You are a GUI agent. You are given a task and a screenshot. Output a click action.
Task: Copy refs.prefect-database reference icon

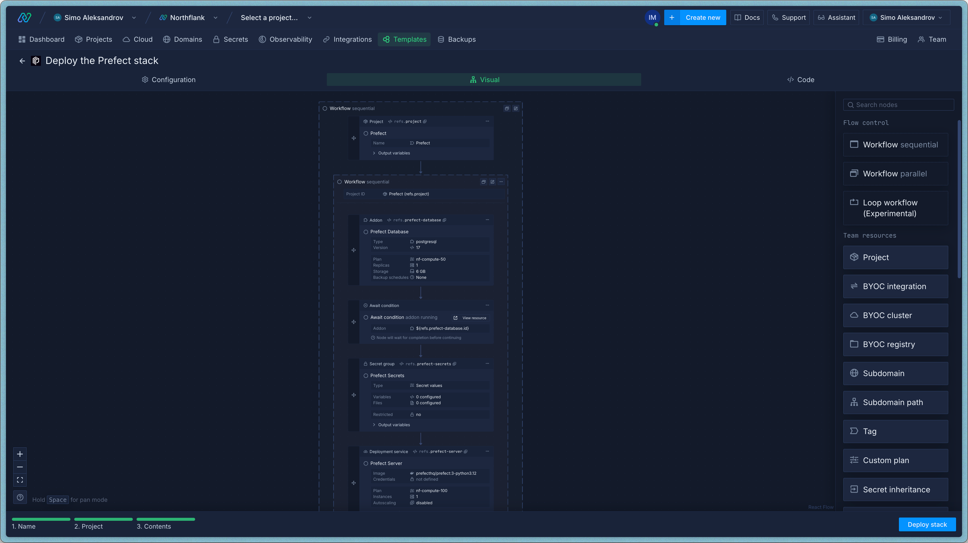coord(444,220)
